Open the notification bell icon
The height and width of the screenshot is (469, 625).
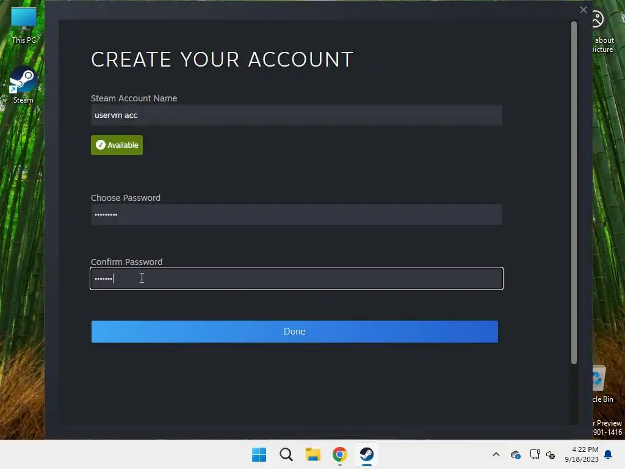tap(609, 454)
